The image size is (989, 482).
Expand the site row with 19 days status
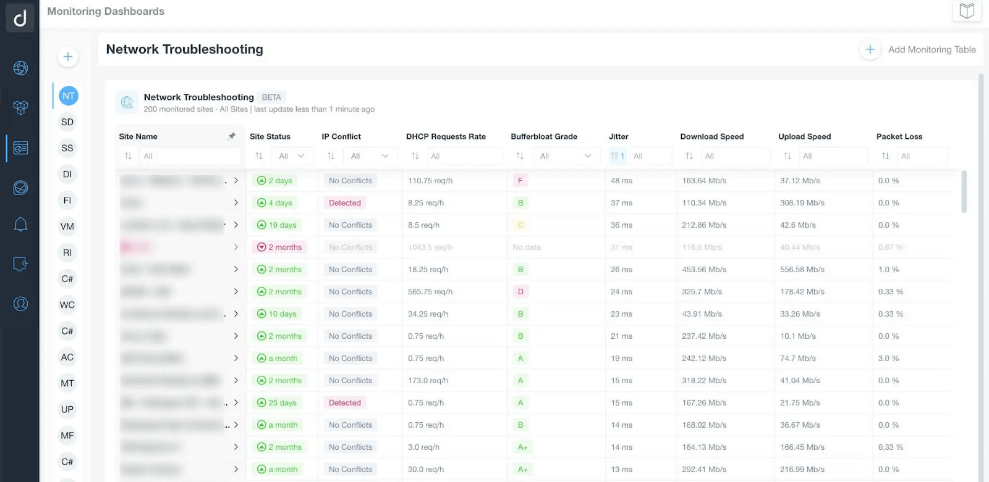point(236,225)
